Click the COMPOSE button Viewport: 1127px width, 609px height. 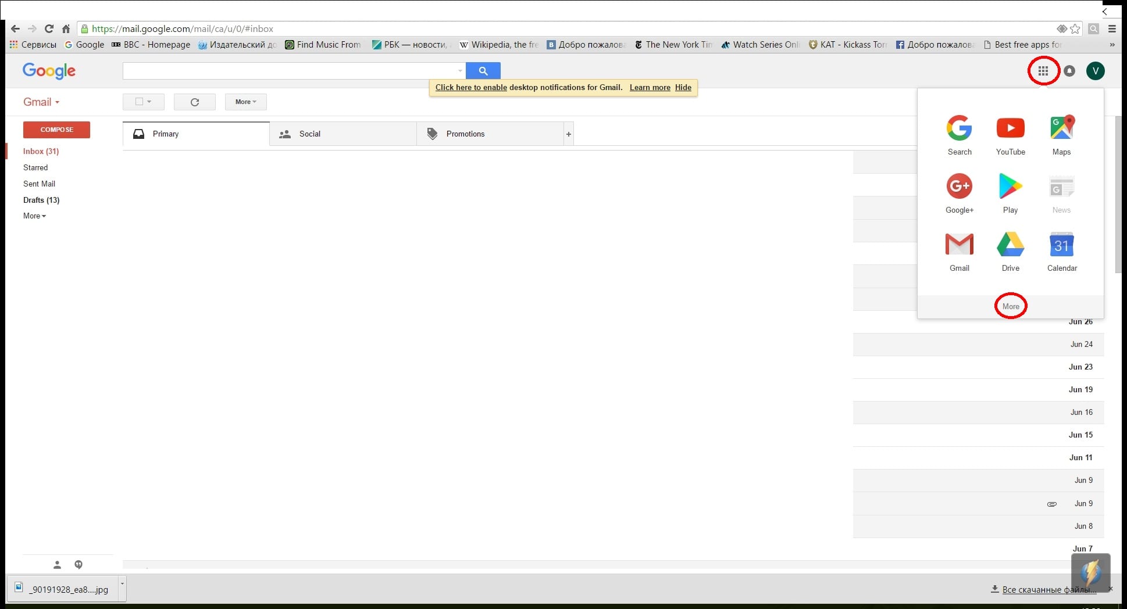coord(56,130)
